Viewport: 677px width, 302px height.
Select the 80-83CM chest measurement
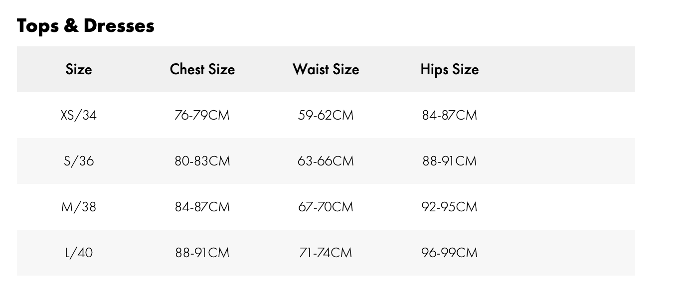(x=202, y=161)
